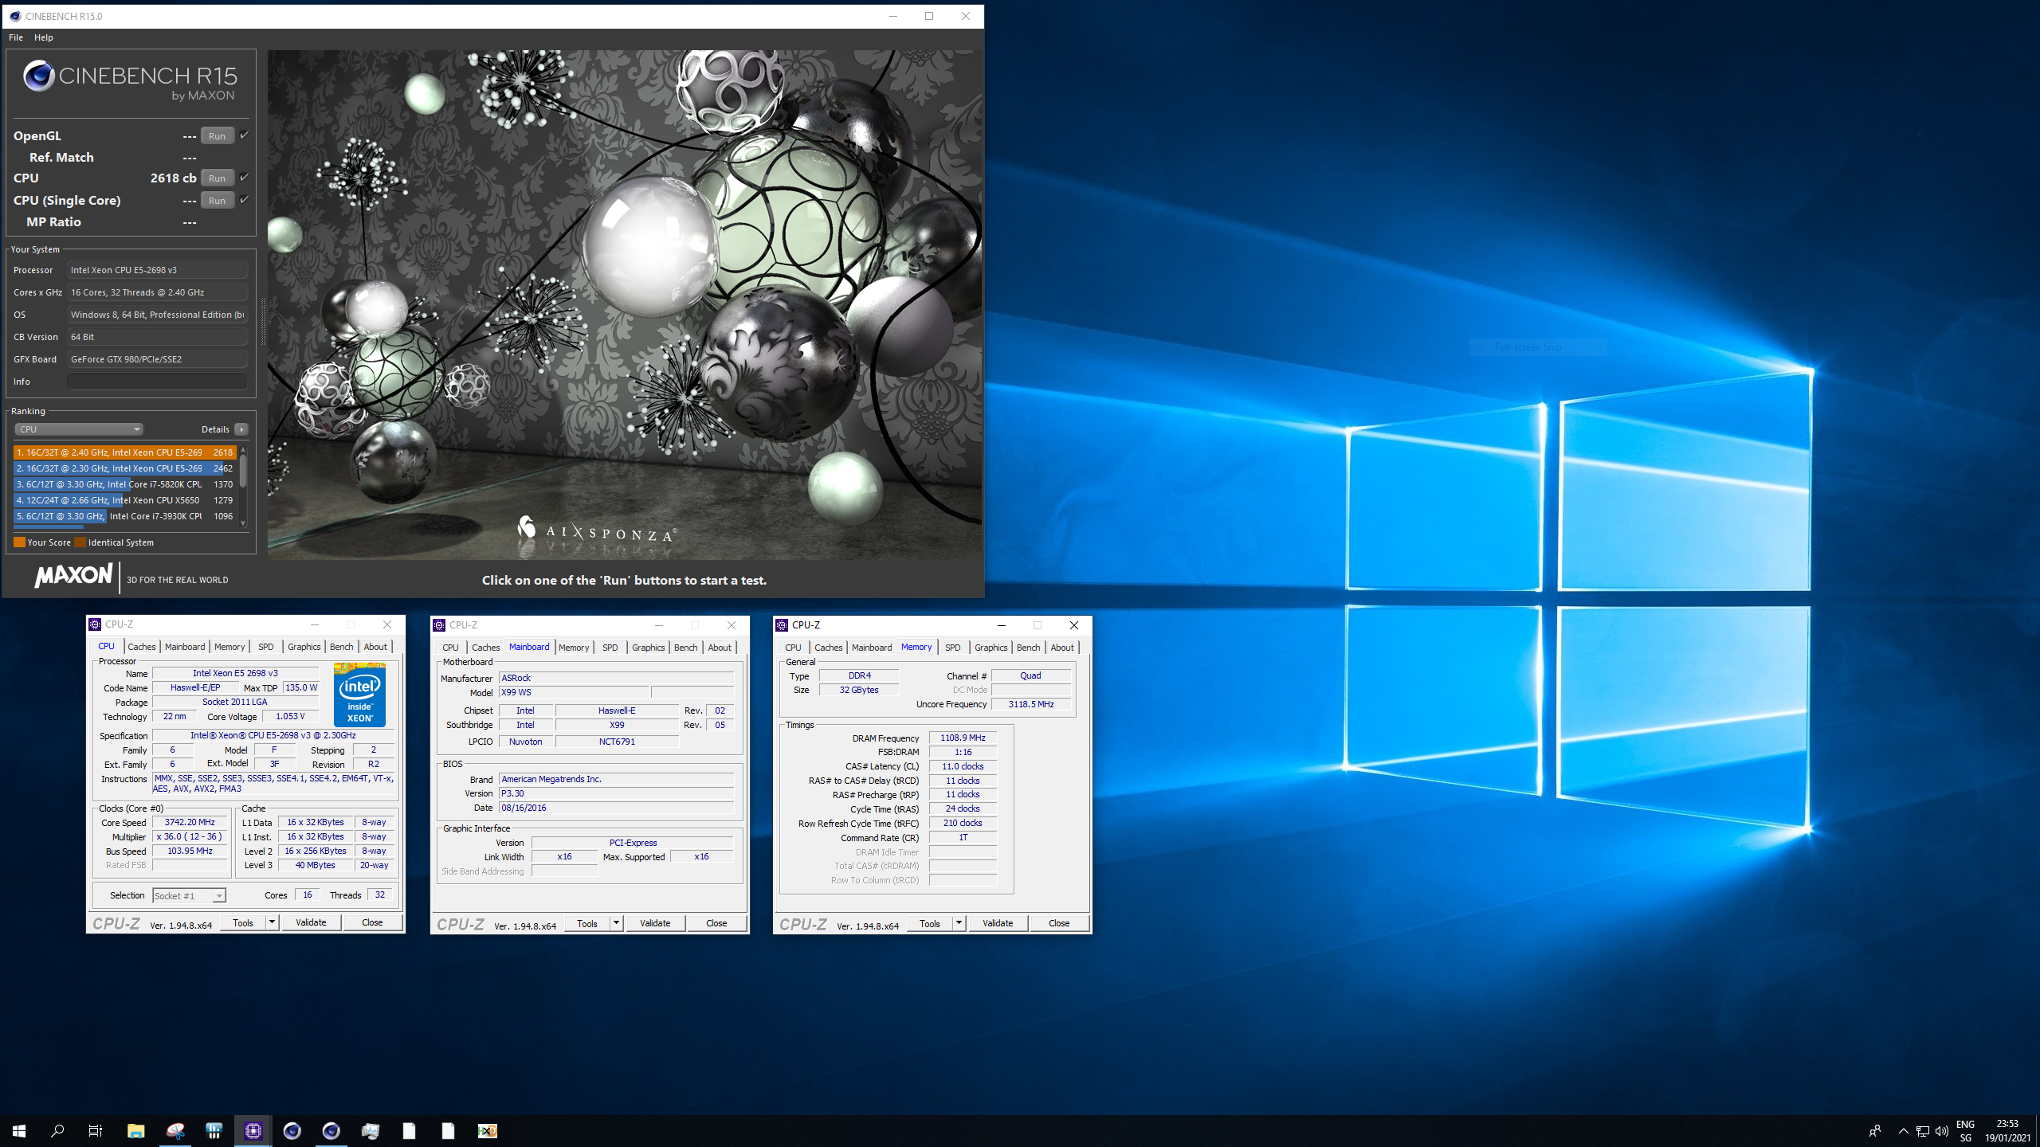Click the blue bar-chart app icon beside Snipping Tool

click(214, 1131)
